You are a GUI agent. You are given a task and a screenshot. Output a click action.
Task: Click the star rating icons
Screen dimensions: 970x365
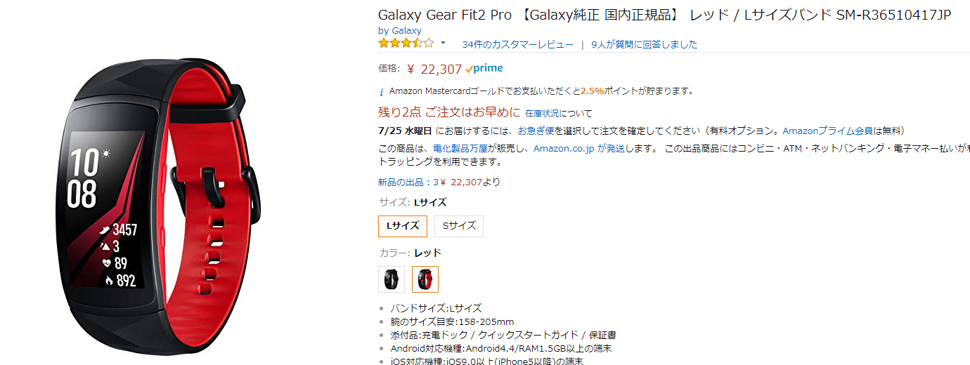click(x=406, y=44)
